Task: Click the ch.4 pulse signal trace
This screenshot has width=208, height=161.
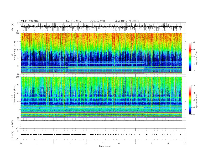Action: [101, 135]
